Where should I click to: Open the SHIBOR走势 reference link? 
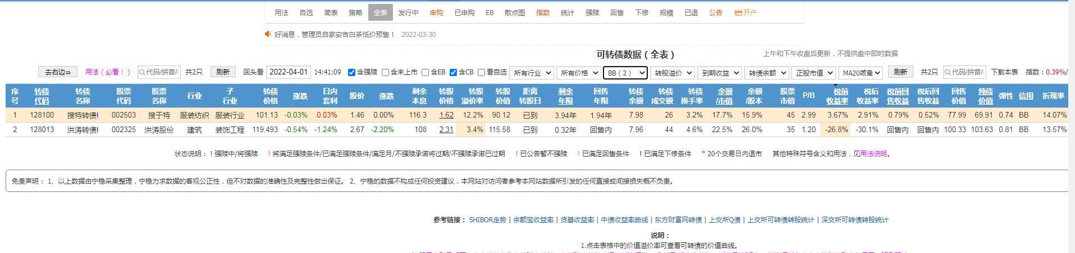[487, 220]
